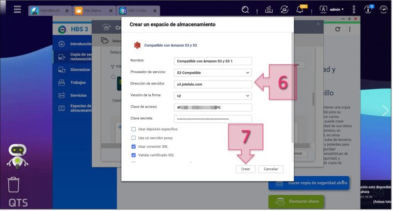Click the Cancelar button

coord(271,169)
